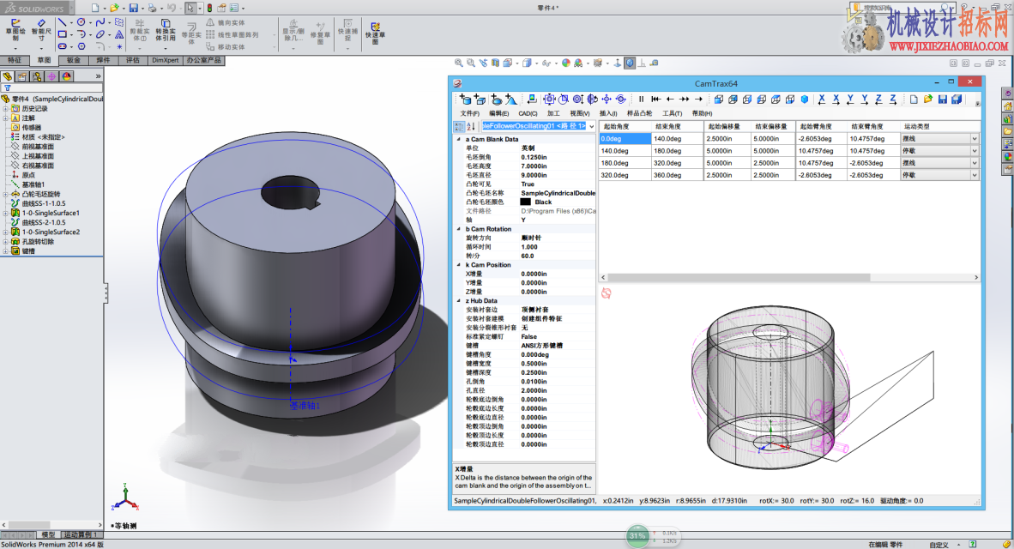Click the Black cam blank color swatch
1014x549 pixels.
coord(526,202)
